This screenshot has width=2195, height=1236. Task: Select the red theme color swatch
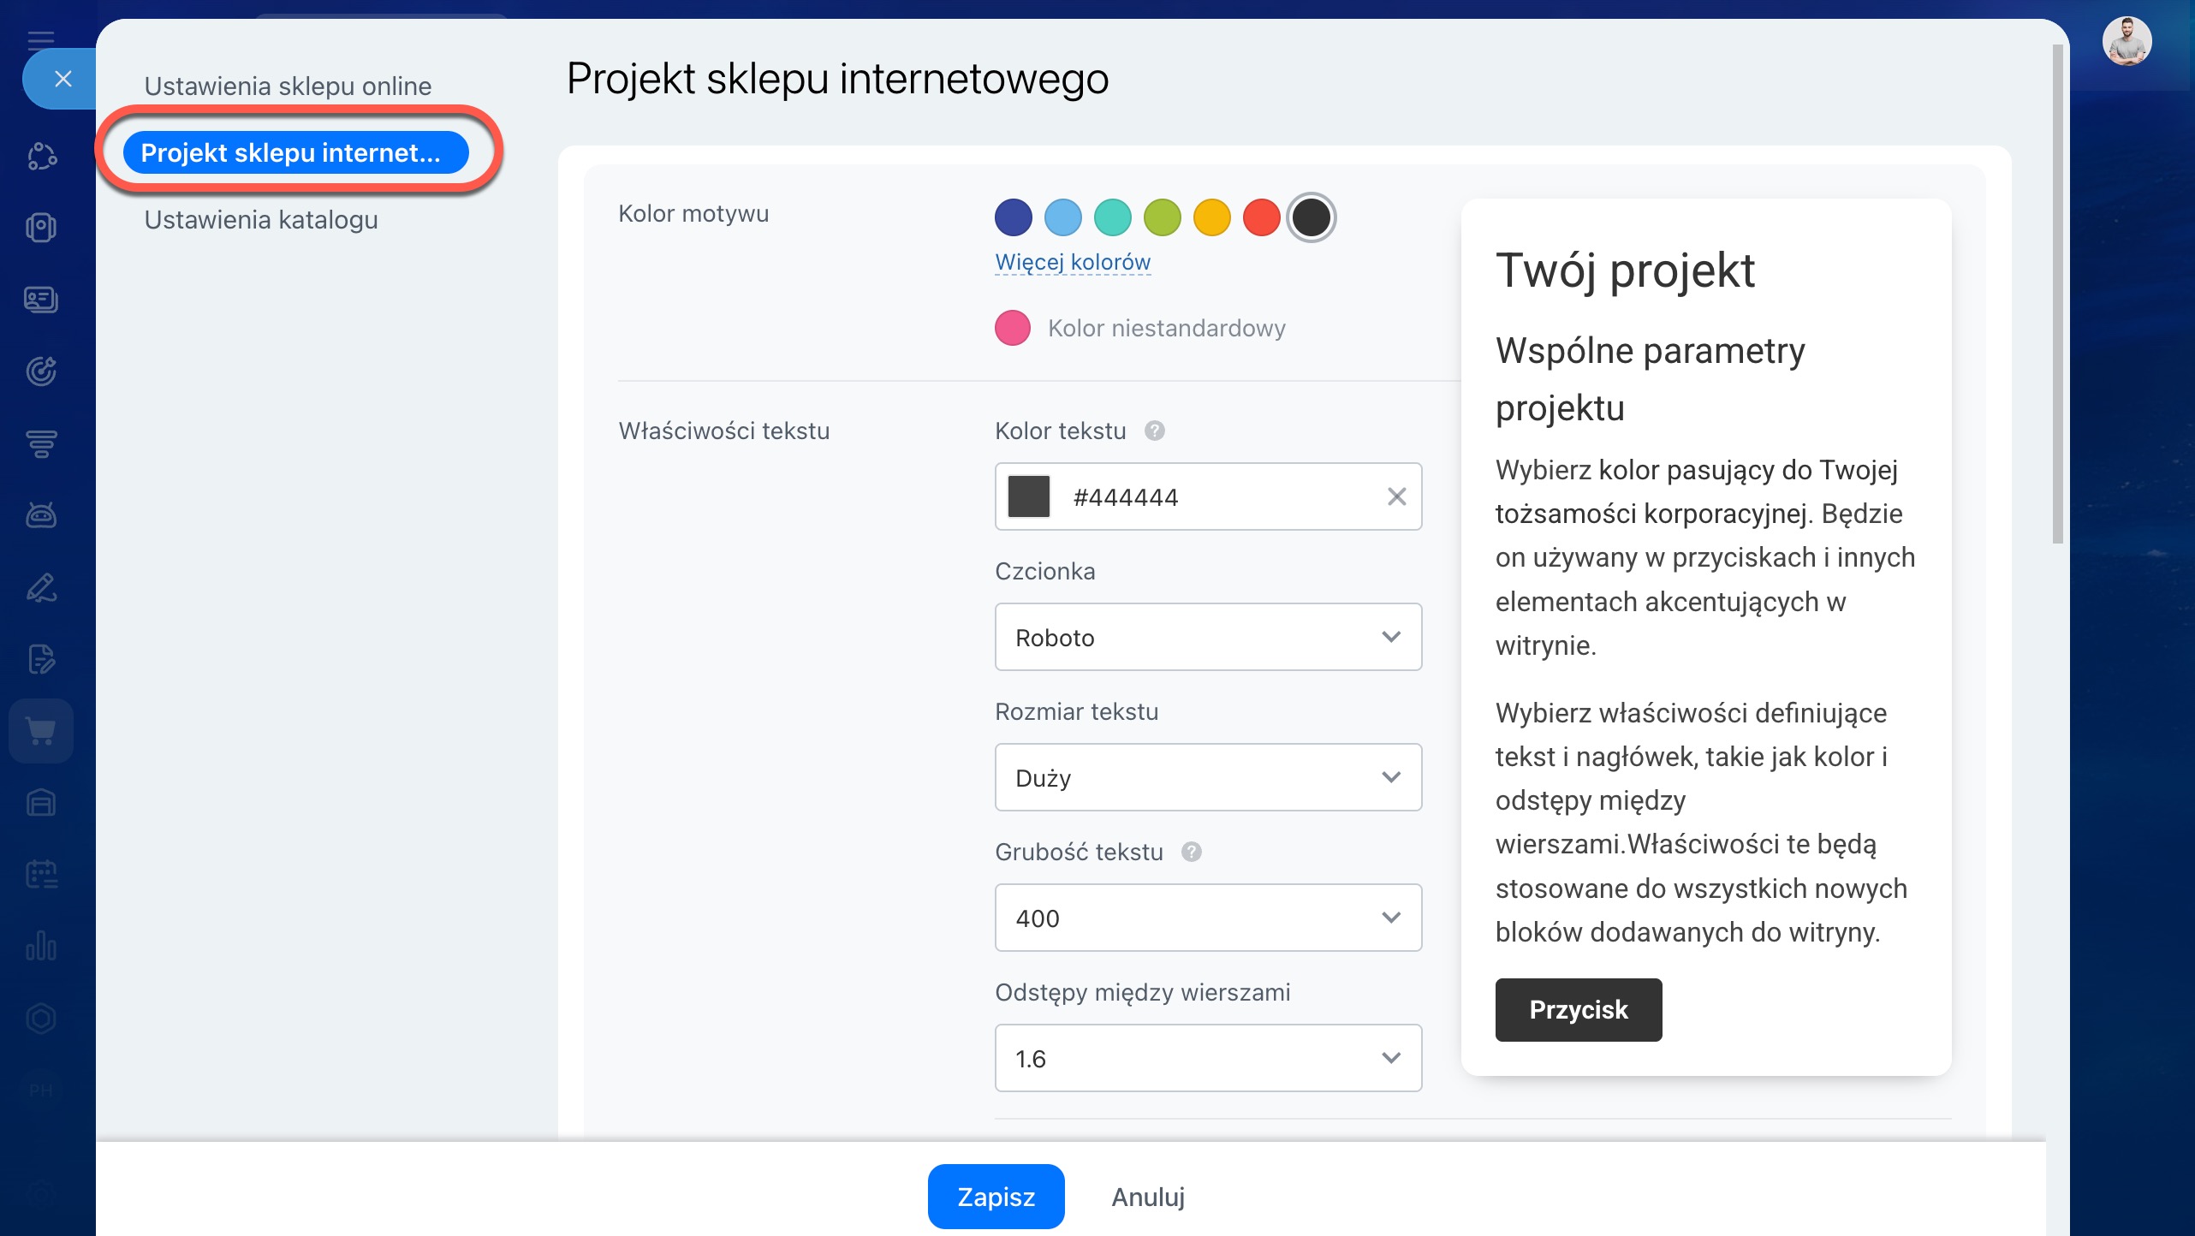[x=1261, y=217]
